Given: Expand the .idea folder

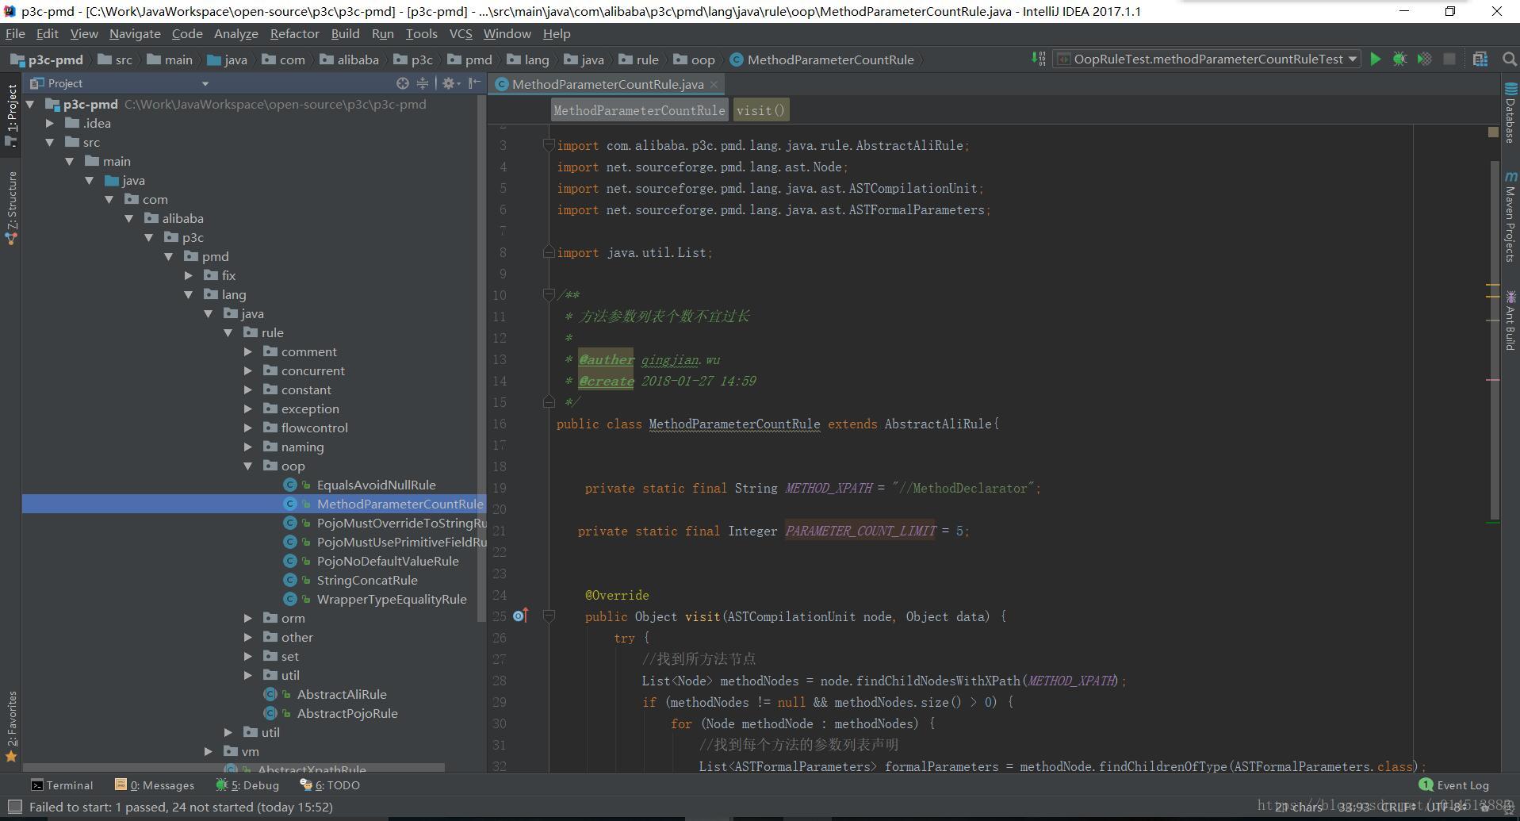Looking at the screenshot, I should click(50, 123).
